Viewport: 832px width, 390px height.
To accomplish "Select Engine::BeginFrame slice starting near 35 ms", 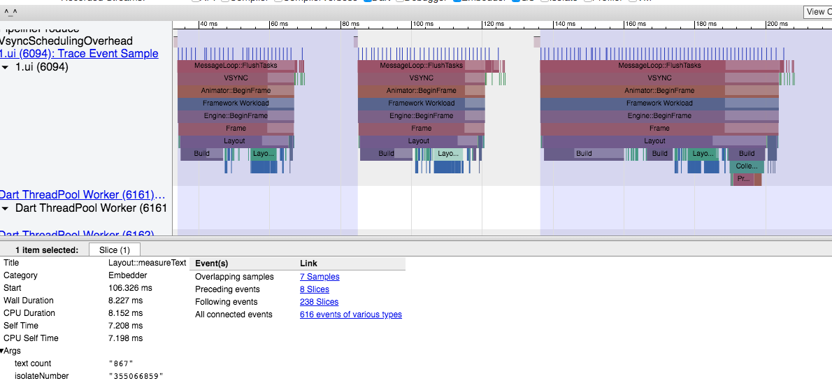I will coord(236,116).
